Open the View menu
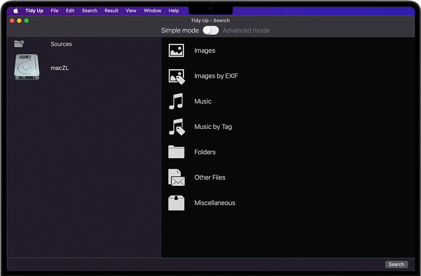This screenshot has height=276, width=421. [131, 11]
